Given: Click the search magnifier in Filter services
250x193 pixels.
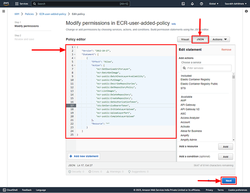Looking at the screenshot, I should [184, 68].
